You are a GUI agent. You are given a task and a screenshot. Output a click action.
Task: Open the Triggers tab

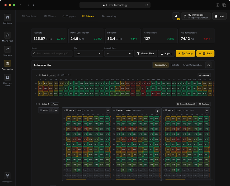[69, 16]
